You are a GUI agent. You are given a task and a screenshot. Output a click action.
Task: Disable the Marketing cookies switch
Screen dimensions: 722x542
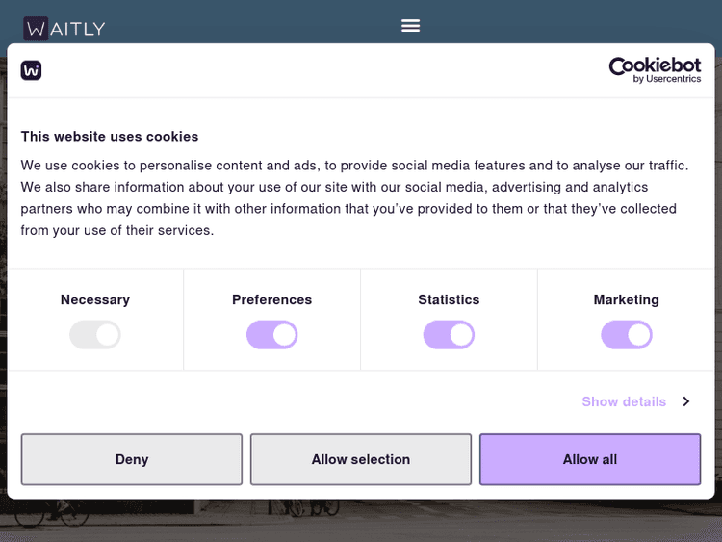click(627, 335)
